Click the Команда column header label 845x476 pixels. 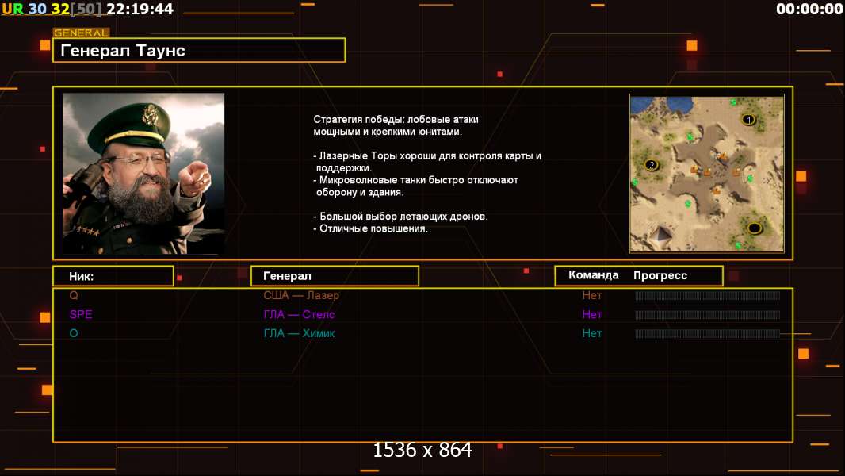tap(593, 275)
